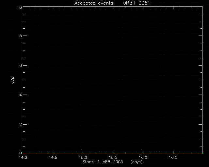This screenshot has height=167, width=209.
Task: Click the x-axis label '16.0'
Action: pyautogui.click(x=143, y=158)
